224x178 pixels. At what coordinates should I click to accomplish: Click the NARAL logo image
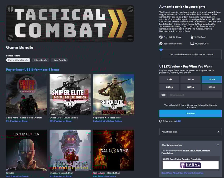tap(191, 165)
